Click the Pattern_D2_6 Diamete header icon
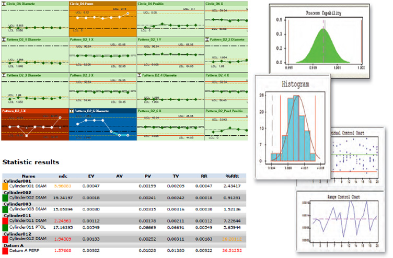Viewport: 393px width, 258px height. point(72,111)
